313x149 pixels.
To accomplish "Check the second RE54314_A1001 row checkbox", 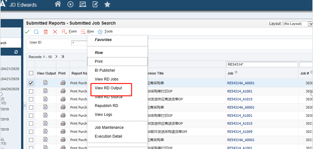I will coord(31,116).
